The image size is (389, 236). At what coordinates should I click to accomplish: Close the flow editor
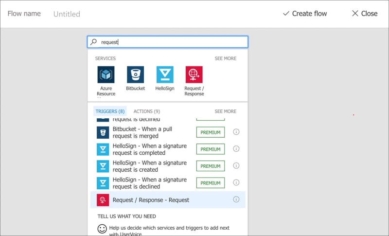pyautogui.click(x=365, y=14)
